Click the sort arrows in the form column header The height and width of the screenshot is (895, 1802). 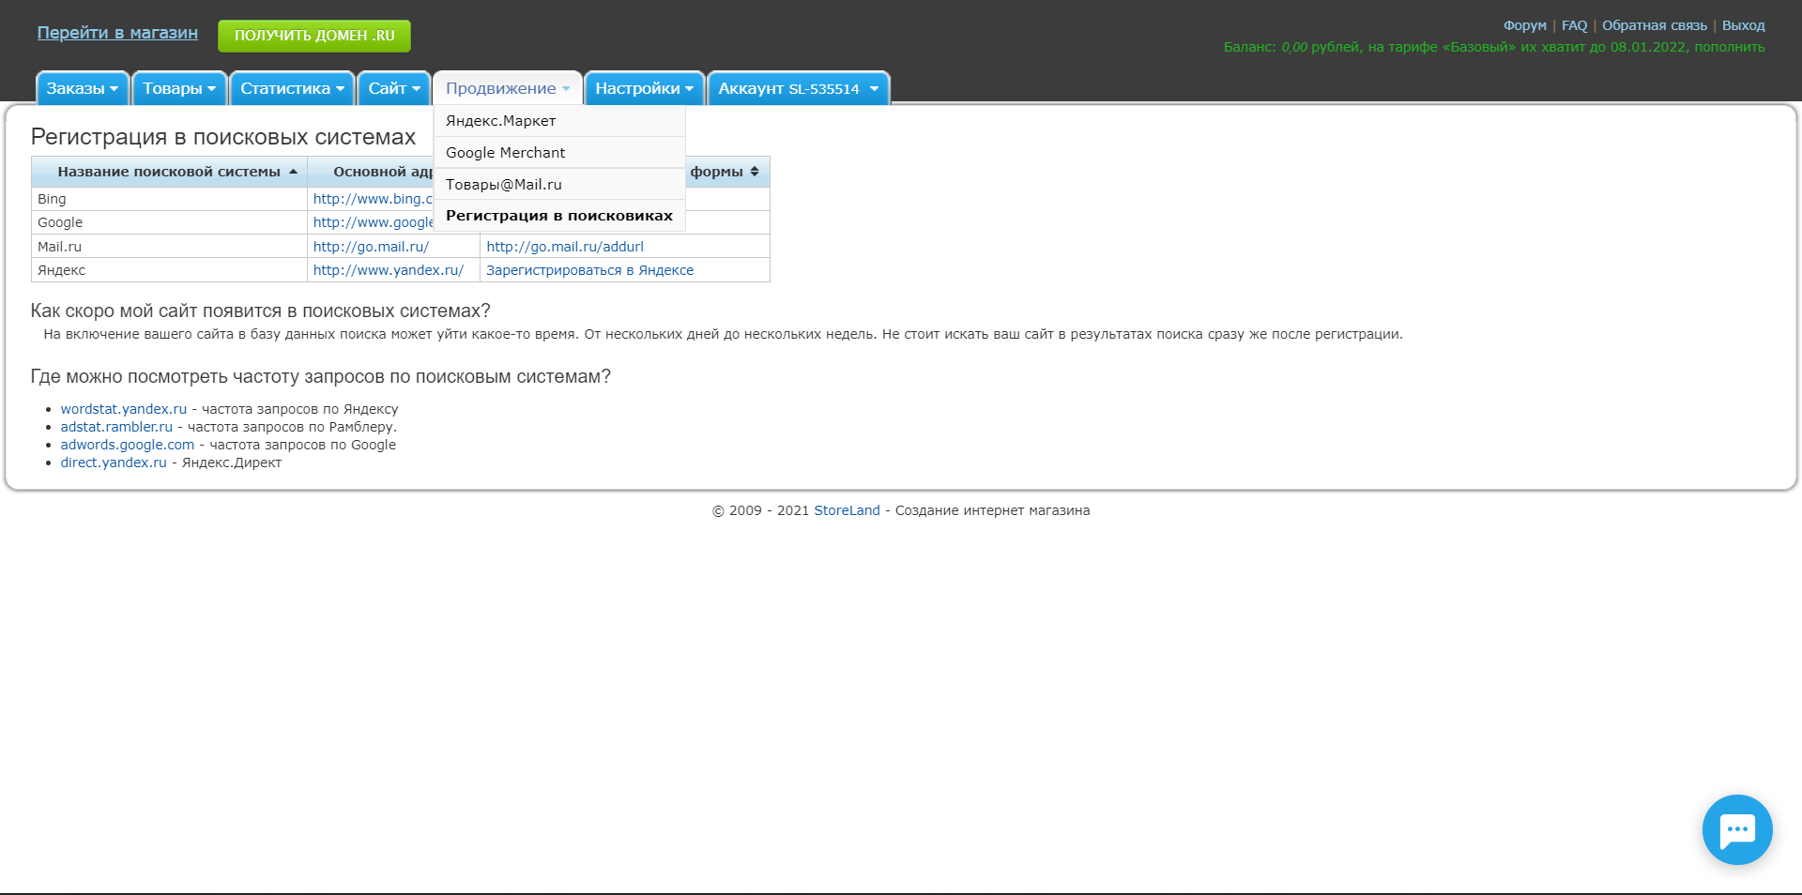point(755,172)
